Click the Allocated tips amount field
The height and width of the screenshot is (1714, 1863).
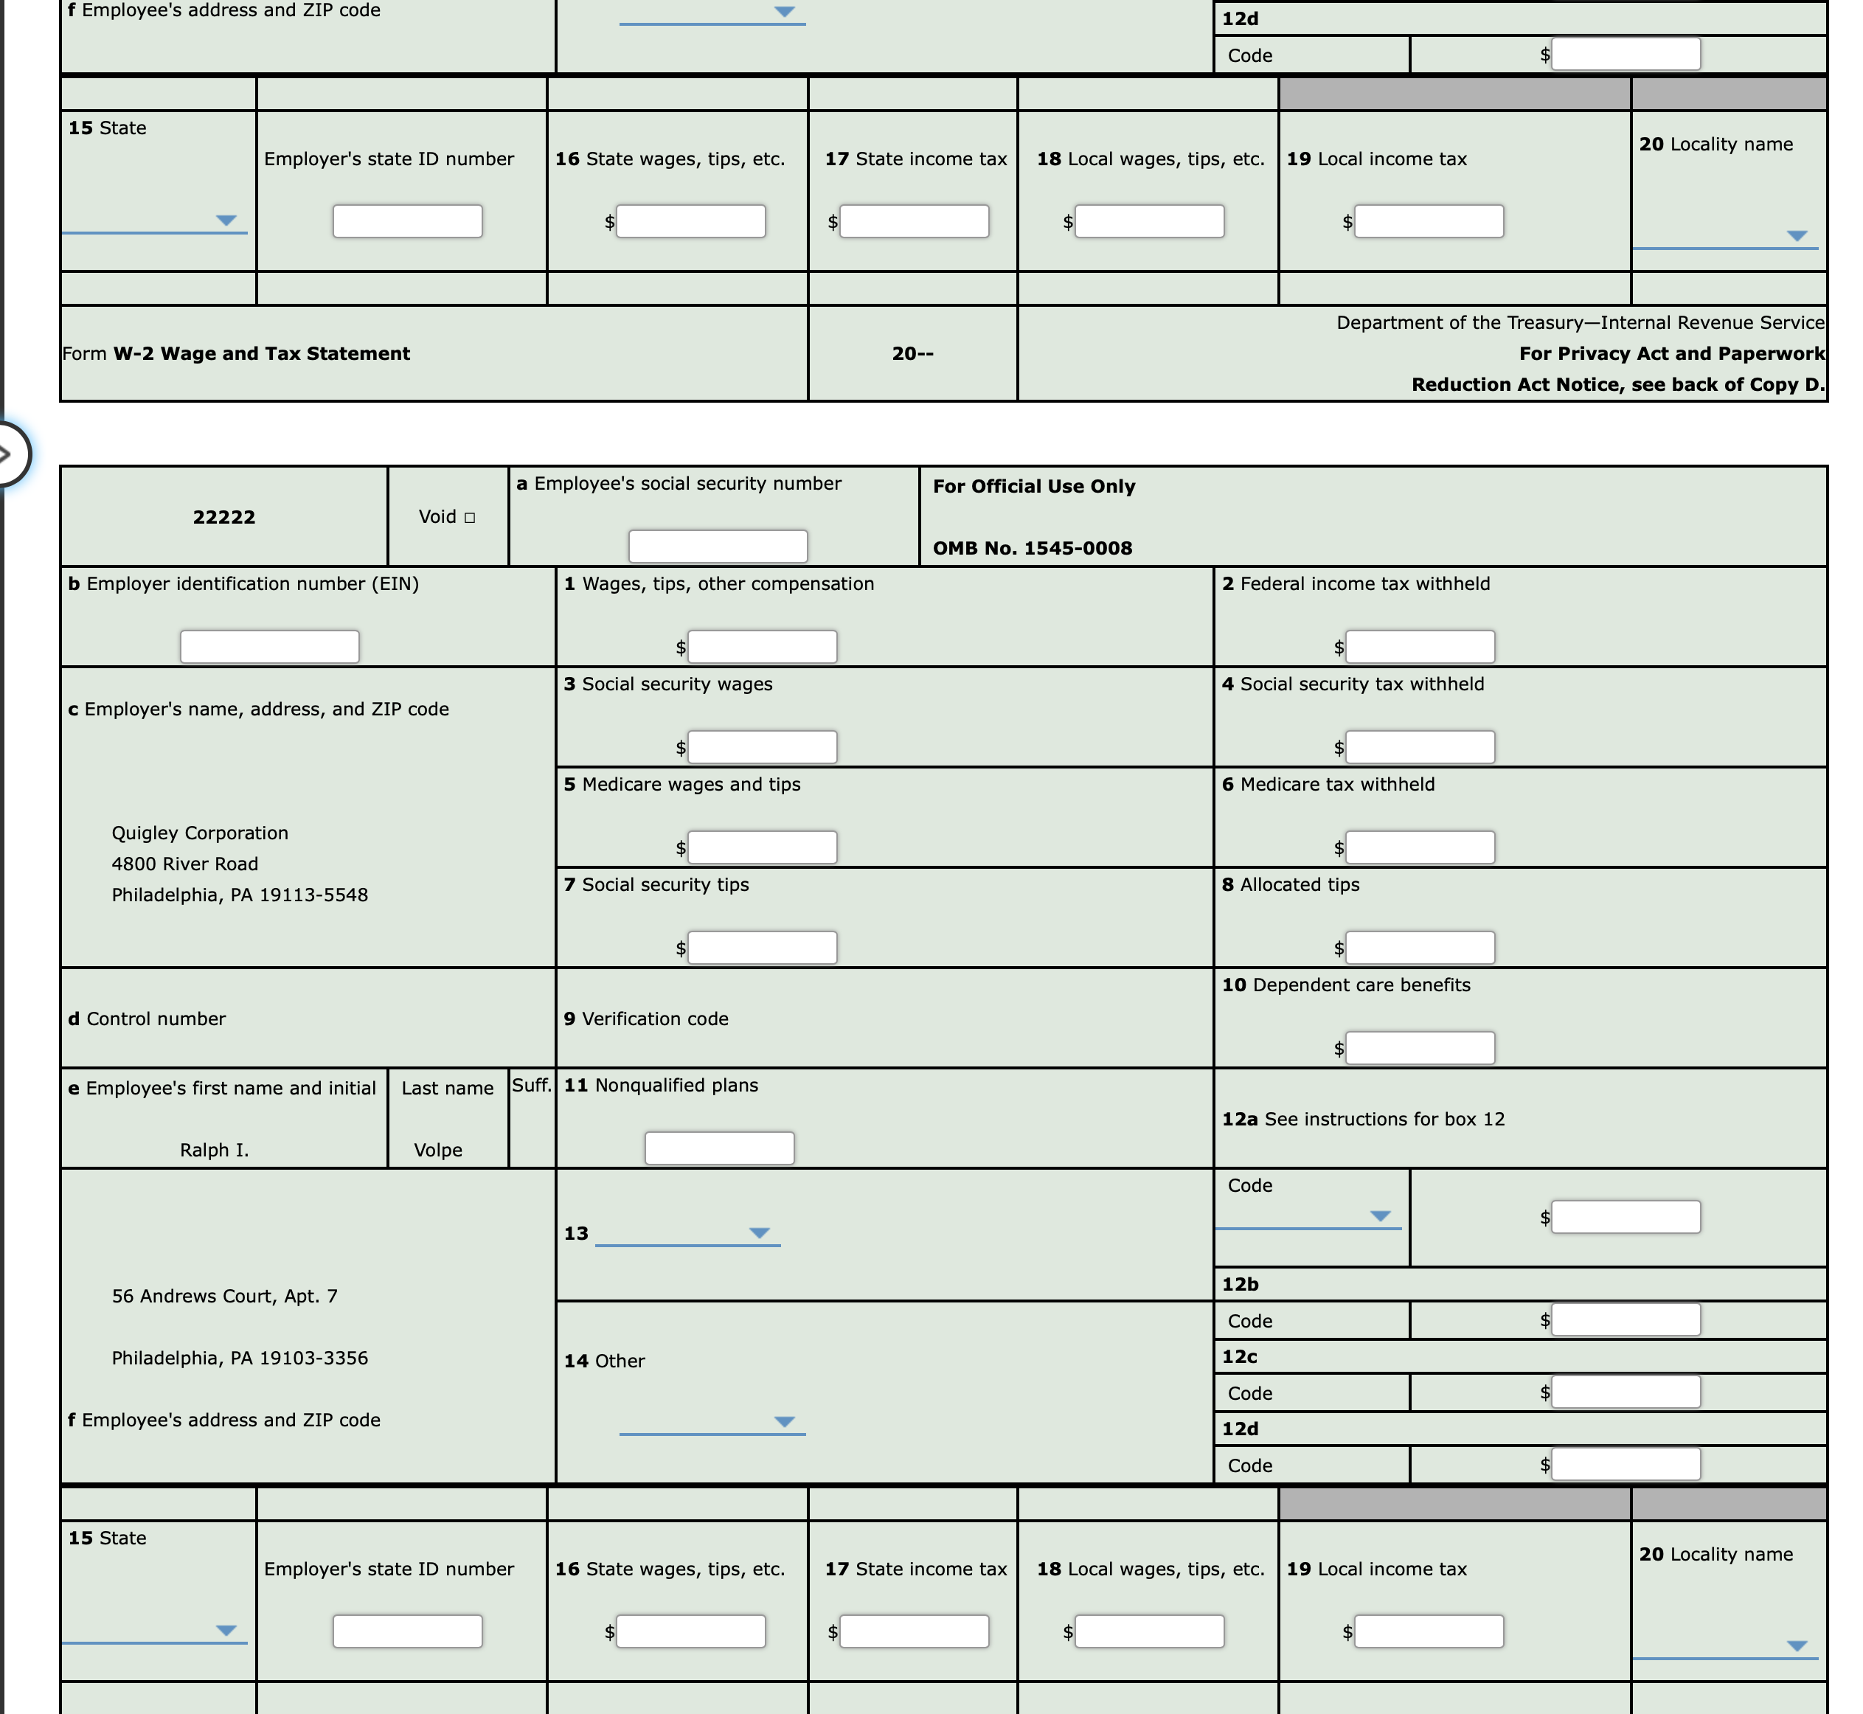pos(1420,947)
